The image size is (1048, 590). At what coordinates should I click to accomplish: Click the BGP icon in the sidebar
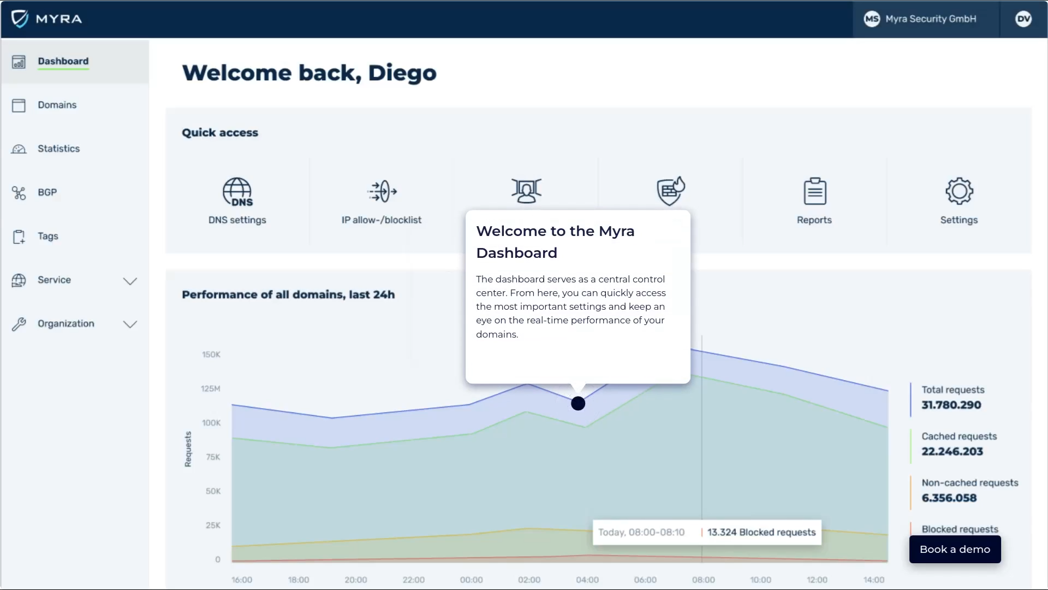[19, 192]
